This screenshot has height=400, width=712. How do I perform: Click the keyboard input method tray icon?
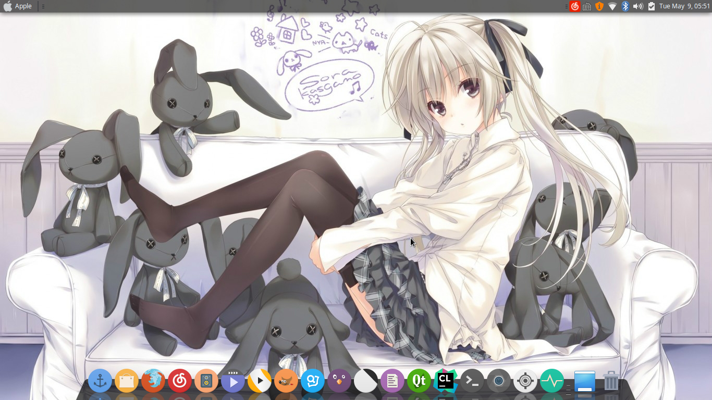[587, 6]
